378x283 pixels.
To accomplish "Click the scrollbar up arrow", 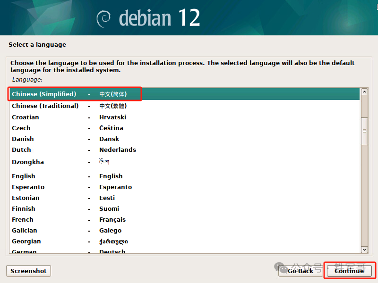I will [x=364, y=92].
